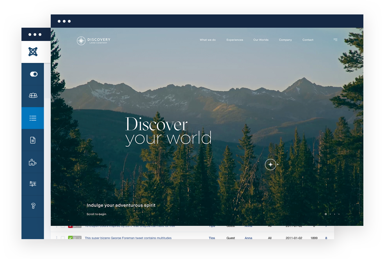Select the first slide indicator dot
386x259 pixels.
[326, 214]
